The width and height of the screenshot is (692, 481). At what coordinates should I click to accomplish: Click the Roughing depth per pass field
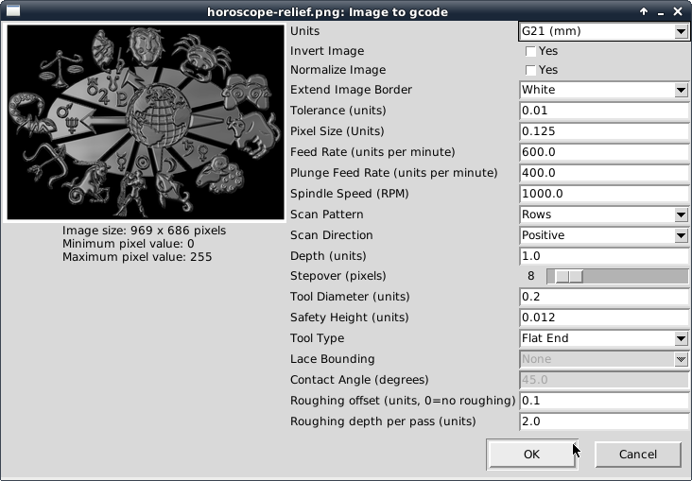coord(604,421)
